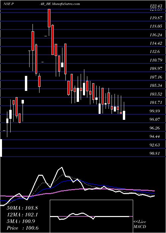166x233 pixels.
Task: Click the 108.97 price axis label
Action: [x=155, y=69]
